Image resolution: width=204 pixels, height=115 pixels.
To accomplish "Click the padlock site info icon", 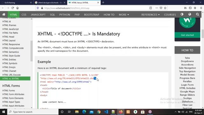I will click(42, 8).
